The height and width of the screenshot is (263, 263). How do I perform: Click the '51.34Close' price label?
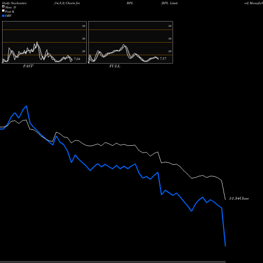[239, 198]
